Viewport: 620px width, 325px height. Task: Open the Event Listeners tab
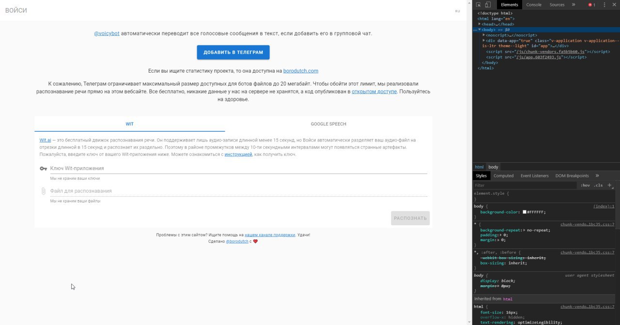pos(535,176)
